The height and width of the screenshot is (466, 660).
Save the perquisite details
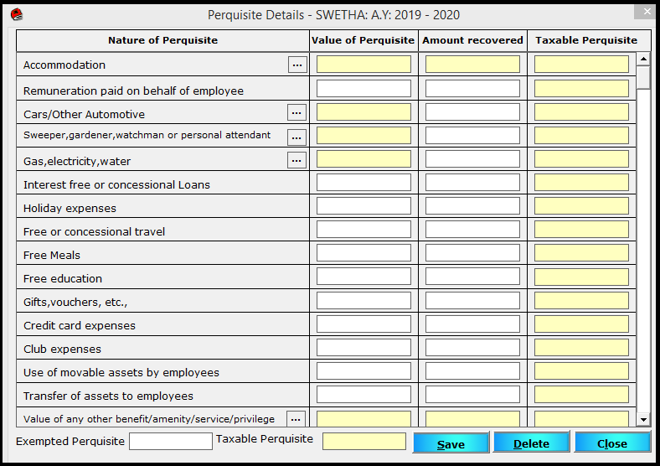pos(451,443)
